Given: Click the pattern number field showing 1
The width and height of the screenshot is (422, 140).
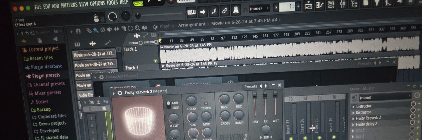Looking at the screenshot, I should coord(287,7).
